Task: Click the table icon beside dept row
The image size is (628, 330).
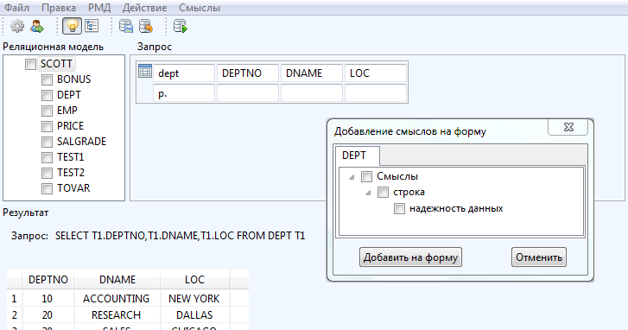Action: click(x=144, y=72)
